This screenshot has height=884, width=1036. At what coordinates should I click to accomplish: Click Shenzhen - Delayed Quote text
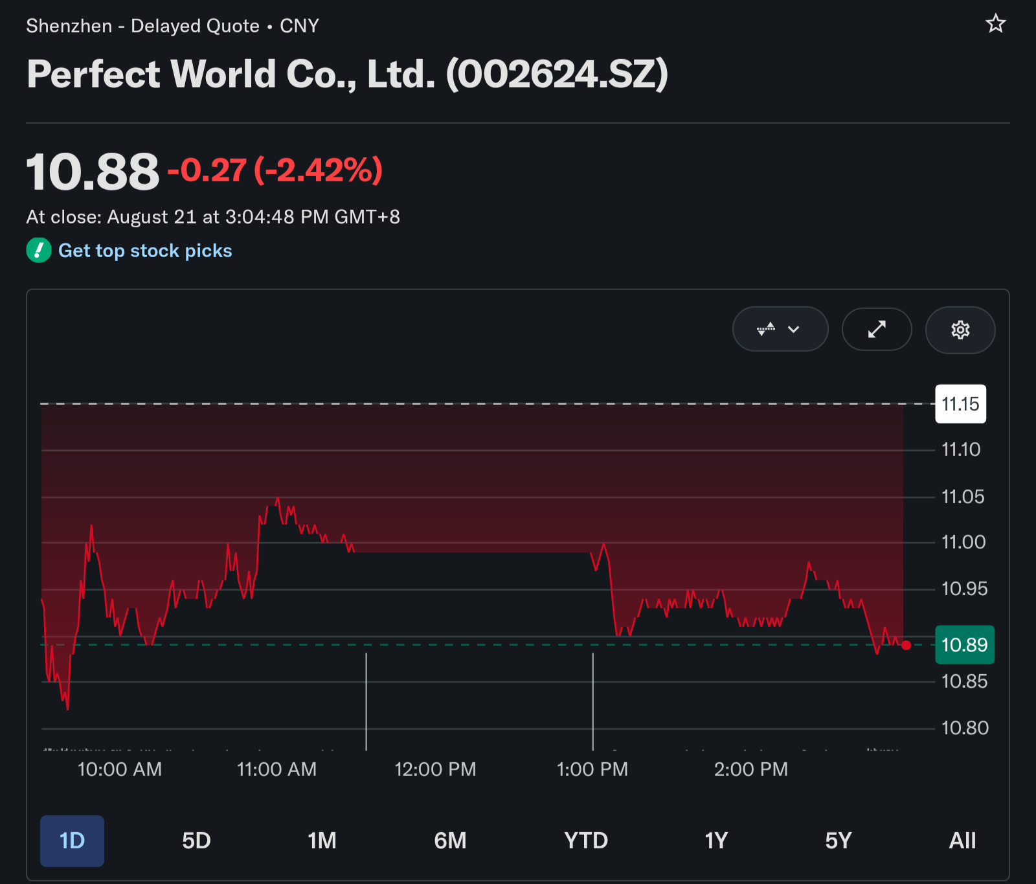(142, 26)
